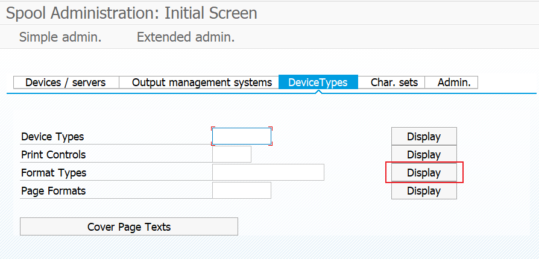Select the Device Types label text

[x=52, y=137]
